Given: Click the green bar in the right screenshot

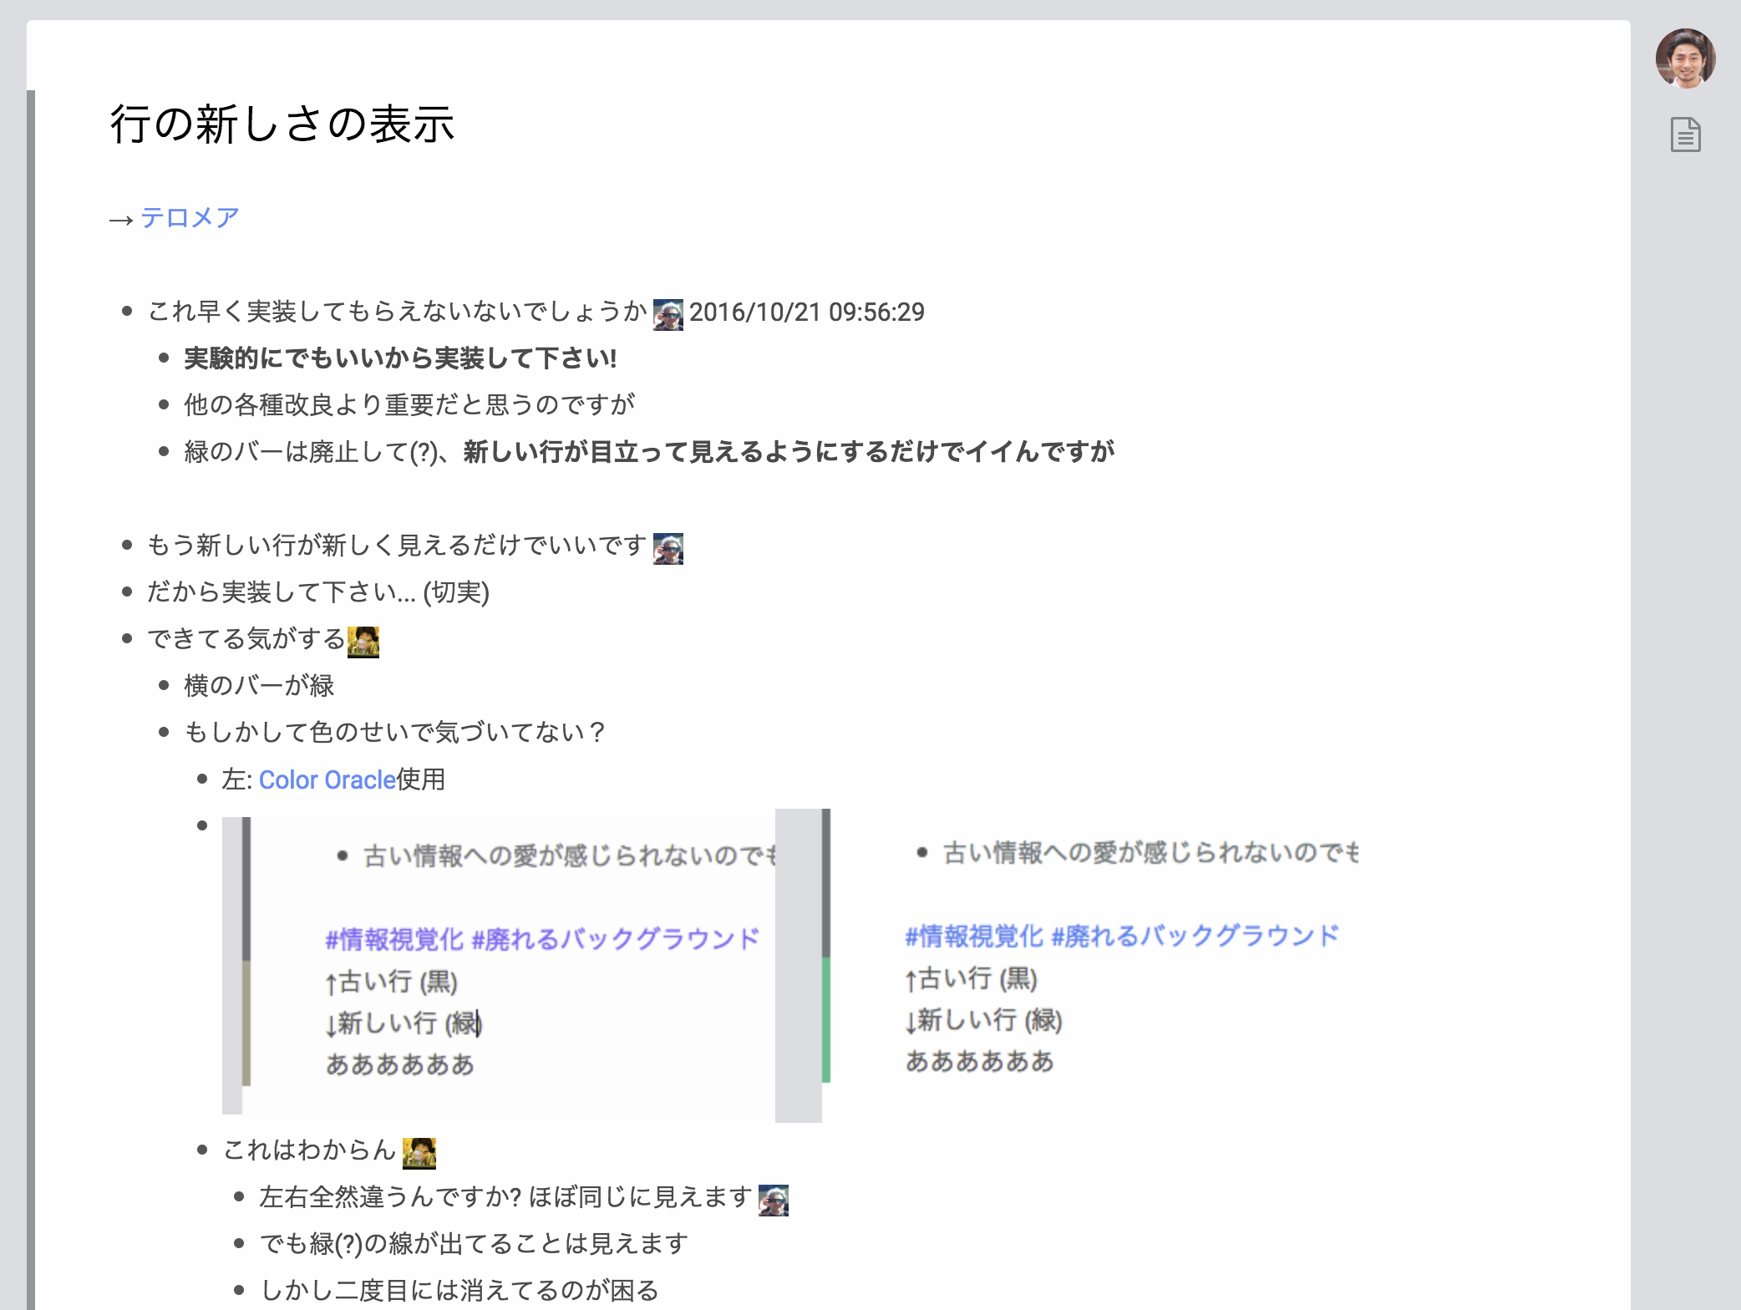Looking at the screenshot, I should pos(825,1019).
